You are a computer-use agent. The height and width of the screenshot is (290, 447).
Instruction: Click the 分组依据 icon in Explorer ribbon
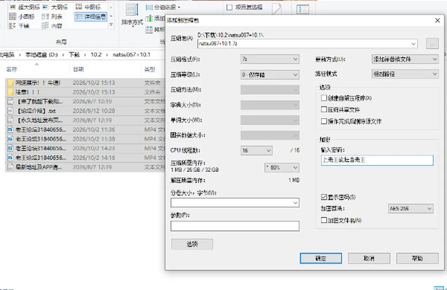[149, 7]
